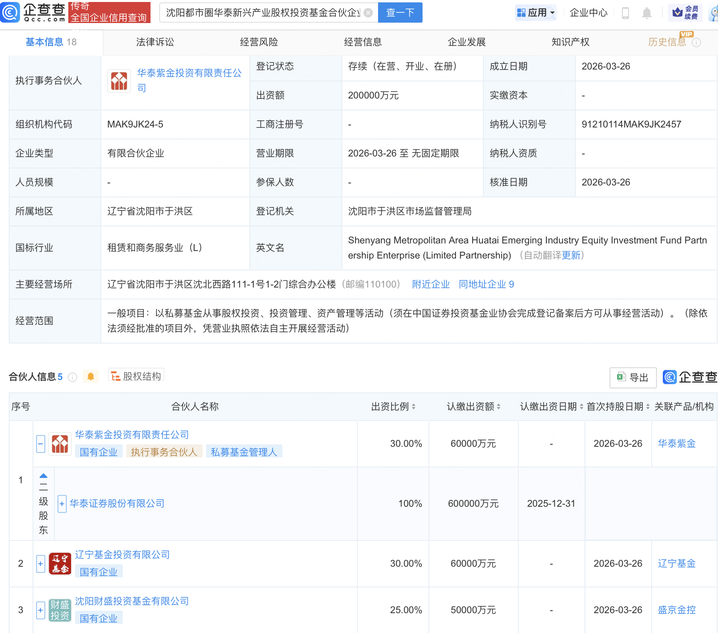Click the orange bell alert beside partner info
This screenshot has height=633, width=718.
[91, 376]
